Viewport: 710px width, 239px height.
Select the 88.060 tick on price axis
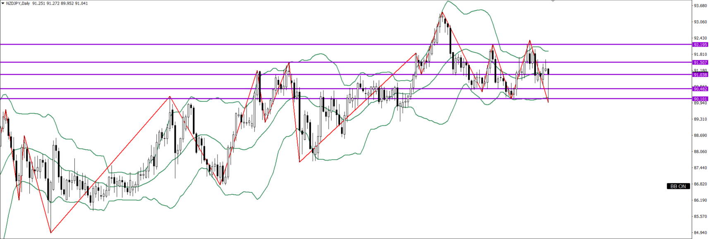pos(700,152)
